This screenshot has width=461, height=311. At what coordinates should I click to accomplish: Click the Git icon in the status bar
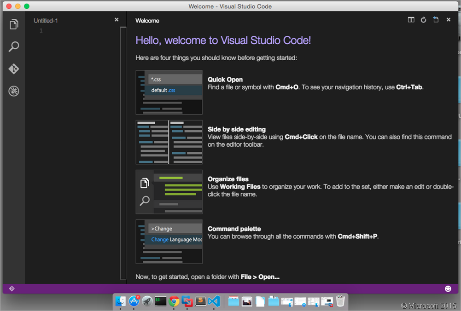12,288
